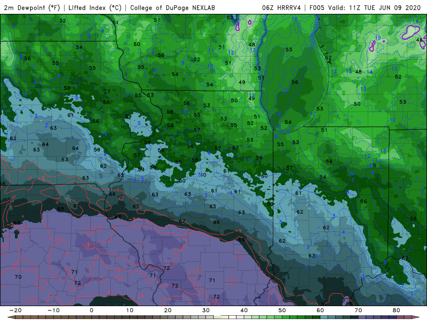Click the right arrow end of color bar

tap(416, 317)
